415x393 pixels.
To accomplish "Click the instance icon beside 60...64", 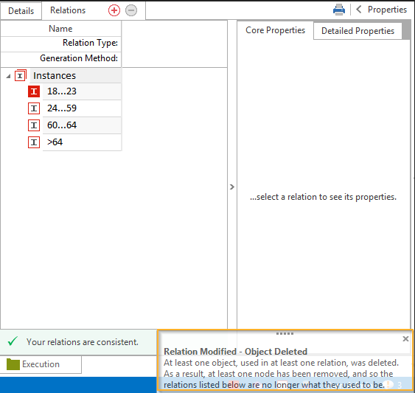I will pyautogui.click(x=34, y=125).
